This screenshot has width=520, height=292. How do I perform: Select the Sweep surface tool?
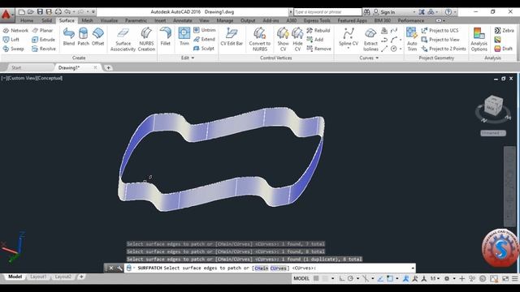click(x=14, y=49)
